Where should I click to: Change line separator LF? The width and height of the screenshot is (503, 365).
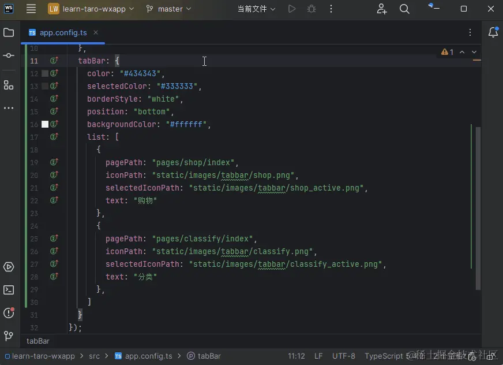318,356
